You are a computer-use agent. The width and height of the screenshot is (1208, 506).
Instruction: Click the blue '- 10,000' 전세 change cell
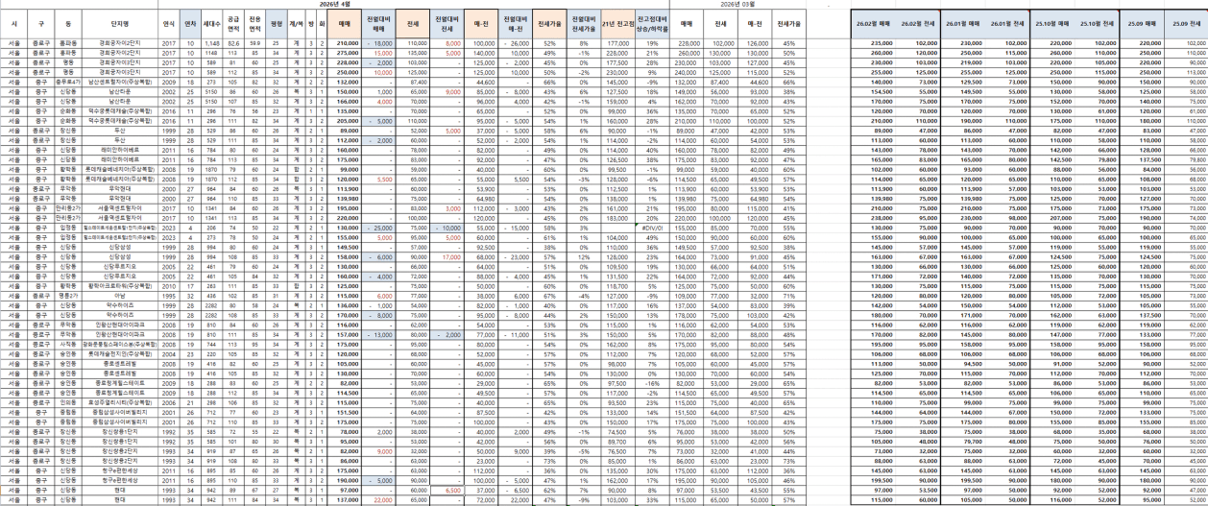click(447, 228)
